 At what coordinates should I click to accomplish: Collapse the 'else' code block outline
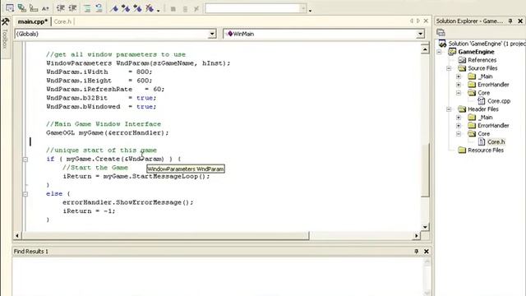point(25,194)
